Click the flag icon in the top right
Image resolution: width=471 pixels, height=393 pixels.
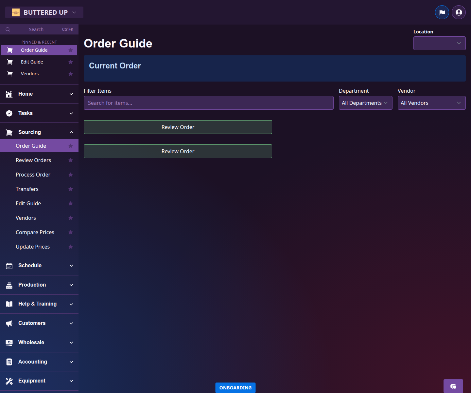coord(442,12)
